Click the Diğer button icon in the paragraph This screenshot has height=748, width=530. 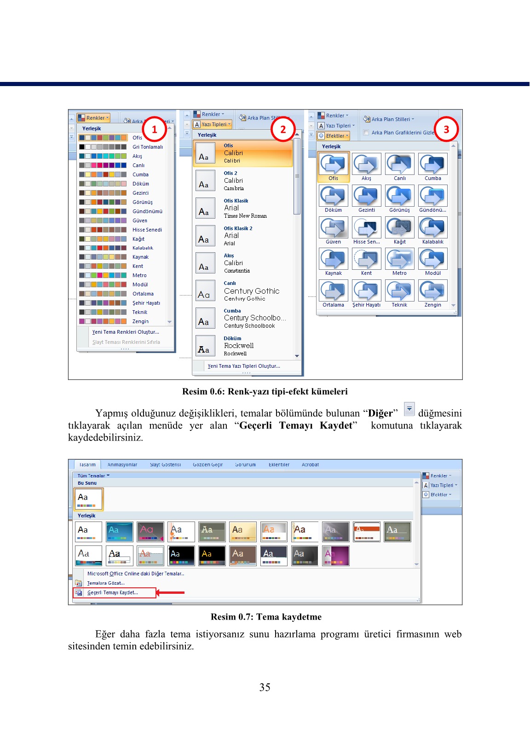409,409
